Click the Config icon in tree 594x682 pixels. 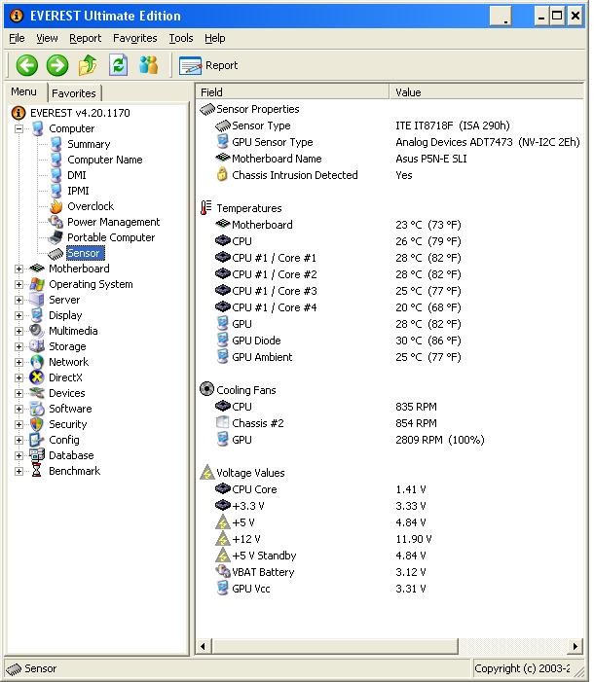click(x=37, y=440)
